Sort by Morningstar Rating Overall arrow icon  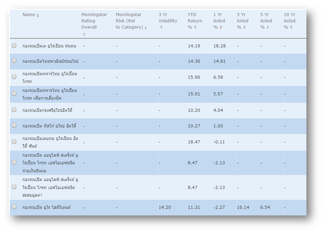(84, 34)
